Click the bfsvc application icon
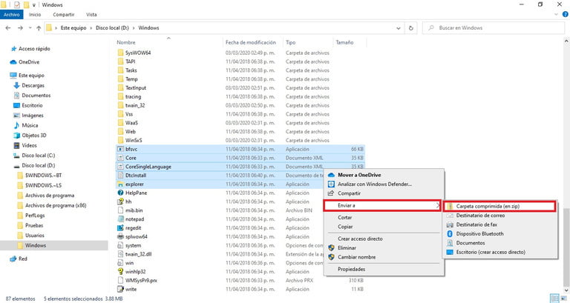The image size is (570, 303). pos(121,149)
